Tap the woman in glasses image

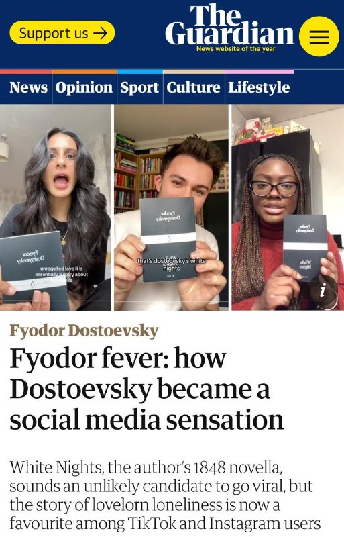tap(288, 207)
